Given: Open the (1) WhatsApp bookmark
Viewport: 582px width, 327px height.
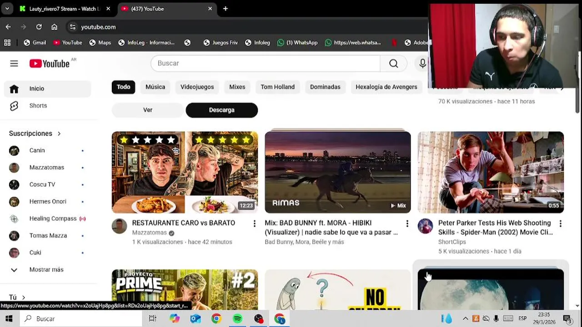Looking at the screenshot, I should [x=297, y=42].
